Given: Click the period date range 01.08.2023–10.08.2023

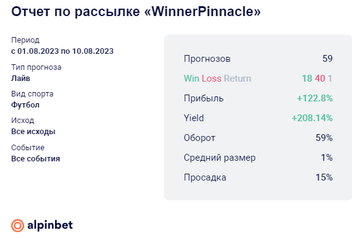Looking at the screenshot, I should [x=62, y=51].
